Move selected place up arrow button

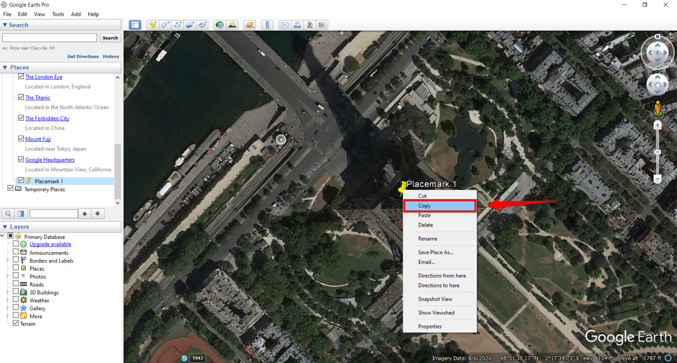click(85, 213)
